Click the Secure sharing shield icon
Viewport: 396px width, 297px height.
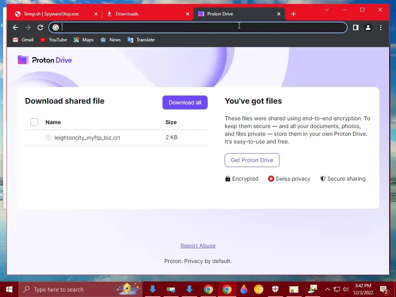coord(323,179)
